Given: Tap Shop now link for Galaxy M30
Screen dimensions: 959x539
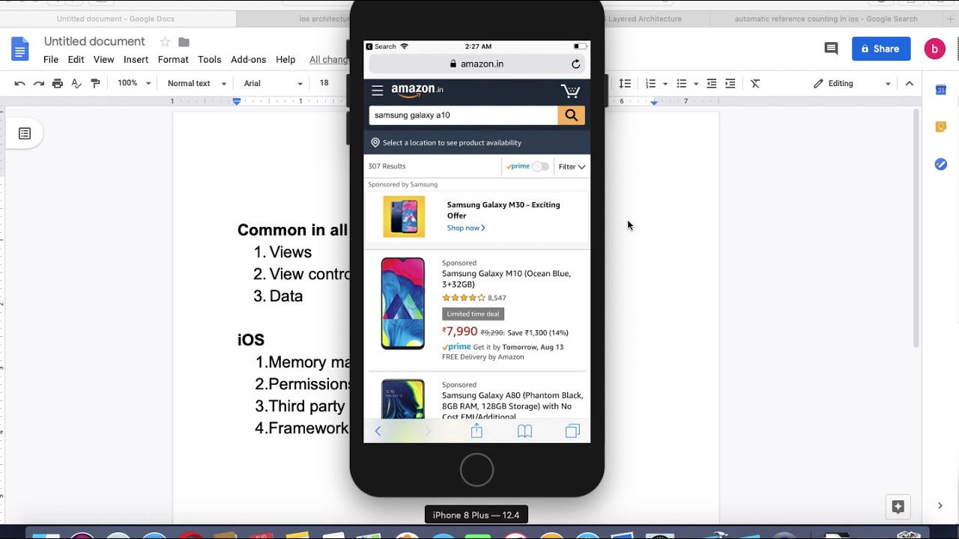Looking at the screenshot, I should pyautogui.click(x=466, y=228).
